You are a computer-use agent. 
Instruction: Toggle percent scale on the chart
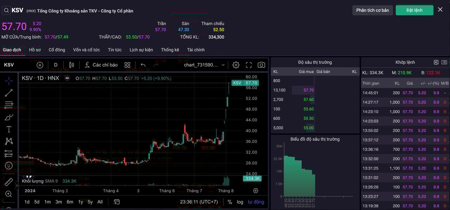(230, 202)
